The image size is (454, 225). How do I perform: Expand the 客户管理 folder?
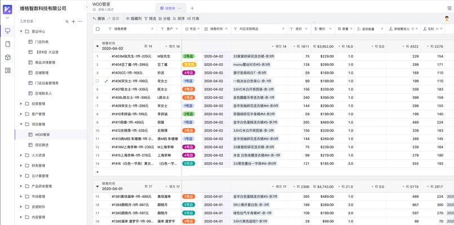pos(21,114)
